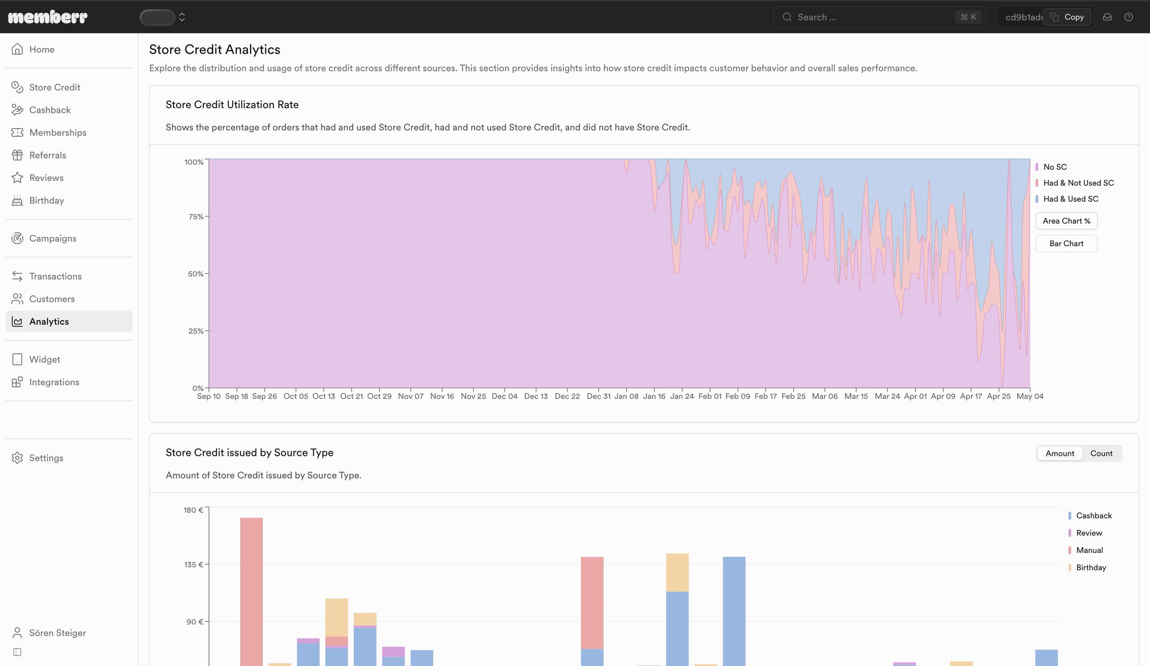Viewport: 1150px width, 666px height.
Task: Open the help question-mark icon
Action: [1129, 17]
